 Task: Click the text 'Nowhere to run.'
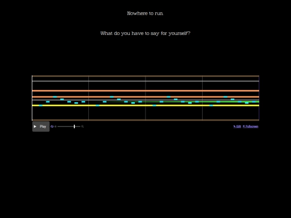pyautogui.click(x=145, y=13)
